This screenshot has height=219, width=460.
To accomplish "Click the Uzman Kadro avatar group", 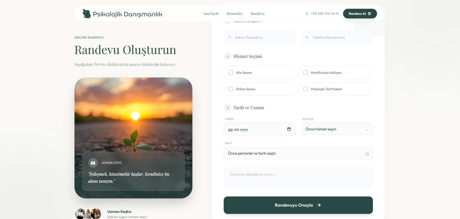I will click(88, 214).
